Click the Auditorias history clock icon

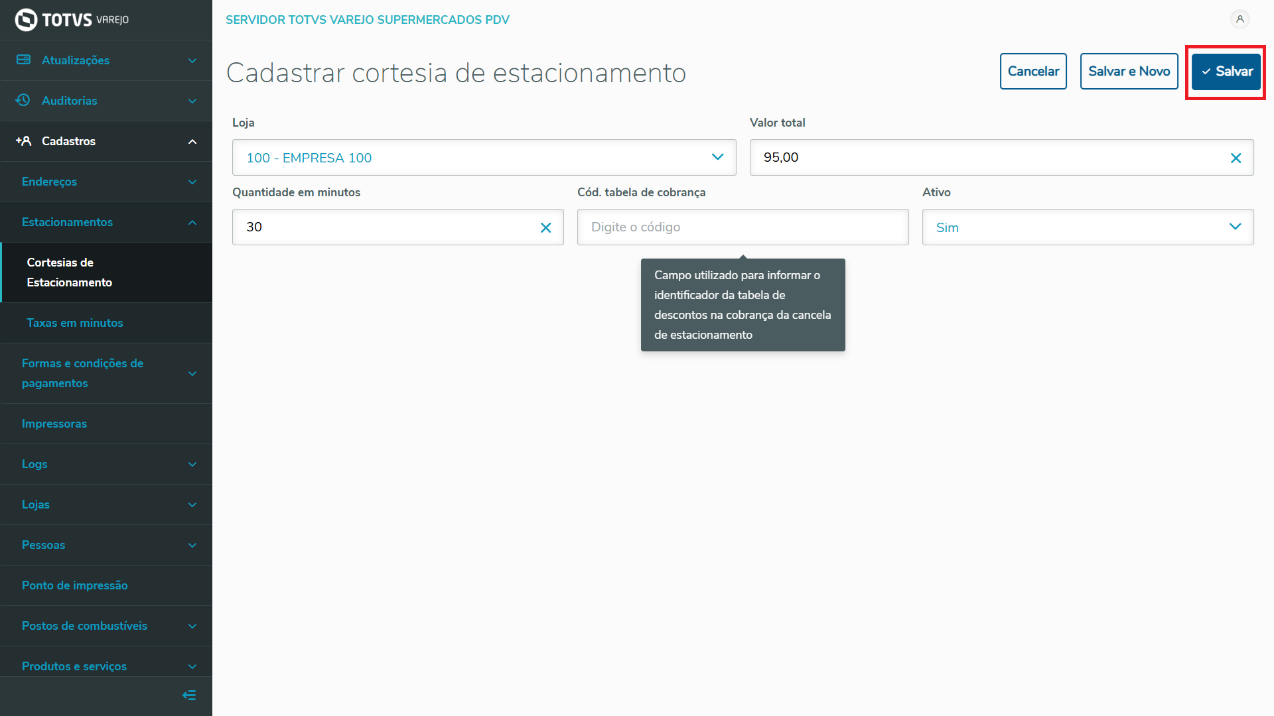(23, 100)
